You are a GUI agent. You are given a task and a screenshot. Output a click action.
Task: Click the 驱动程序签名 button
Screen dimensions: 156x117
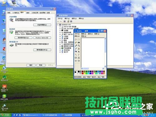click(23, 38)
